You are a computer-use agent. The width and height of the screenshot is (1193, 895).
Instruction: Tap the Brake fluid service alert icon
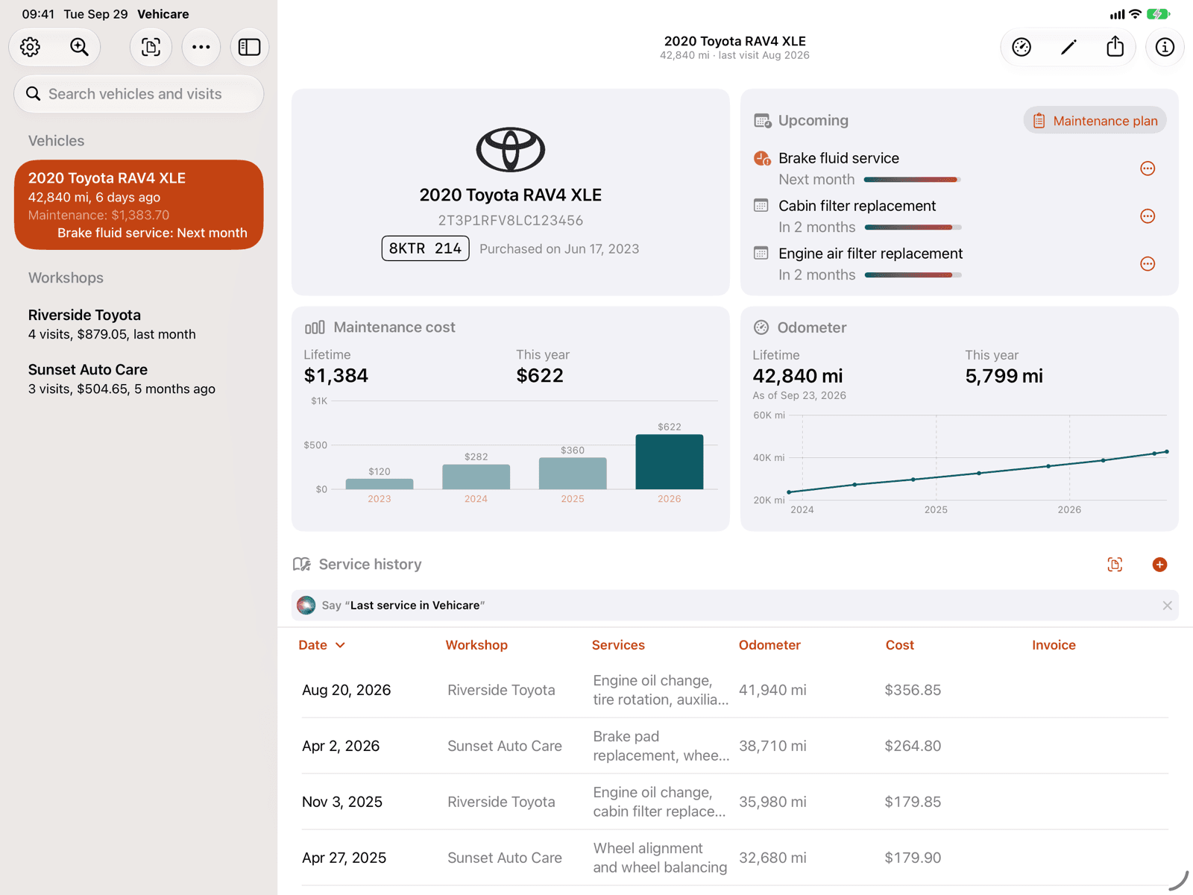point(761,158)
